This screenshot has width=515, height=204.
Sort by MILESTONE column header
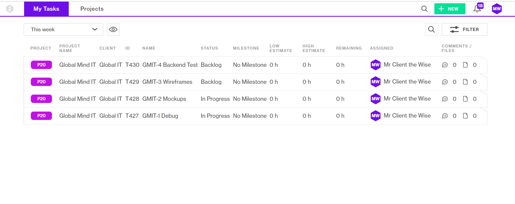(246, 48)
